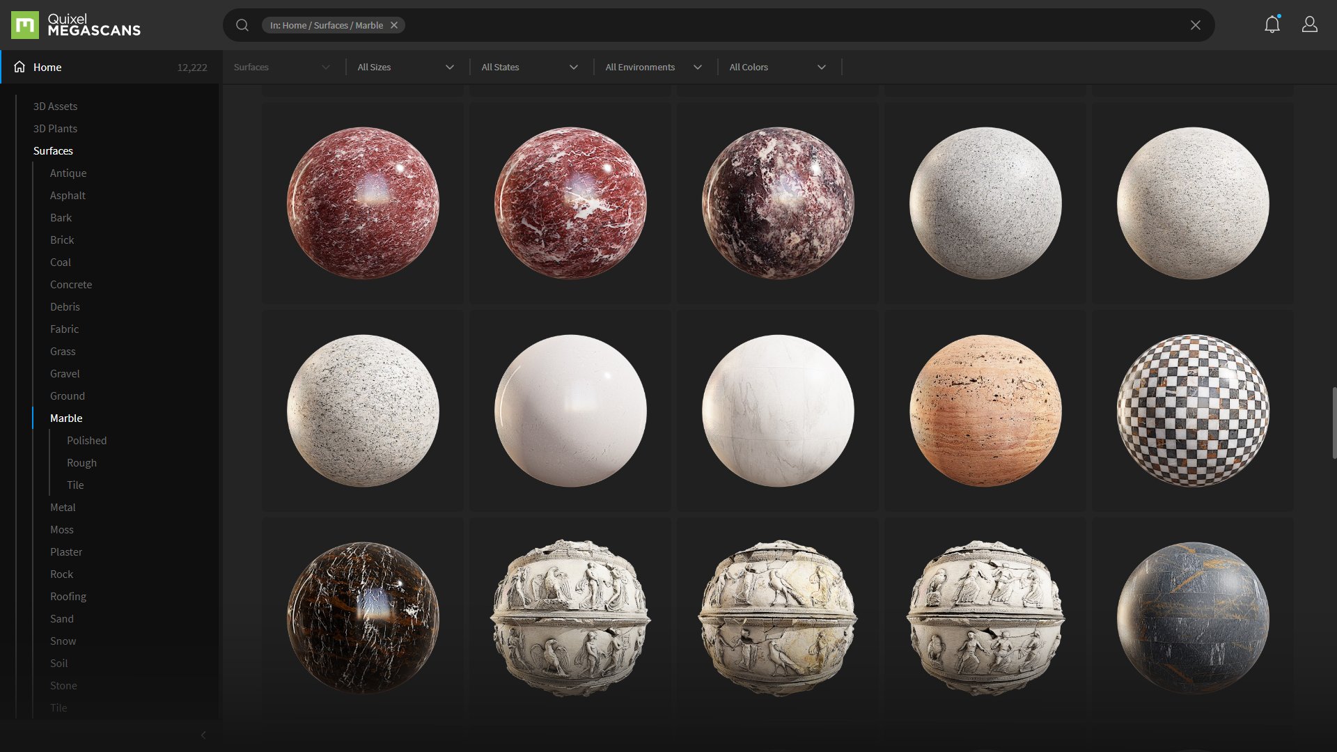
Task: Open the 3D Plants category
Action: click(55, 128)
